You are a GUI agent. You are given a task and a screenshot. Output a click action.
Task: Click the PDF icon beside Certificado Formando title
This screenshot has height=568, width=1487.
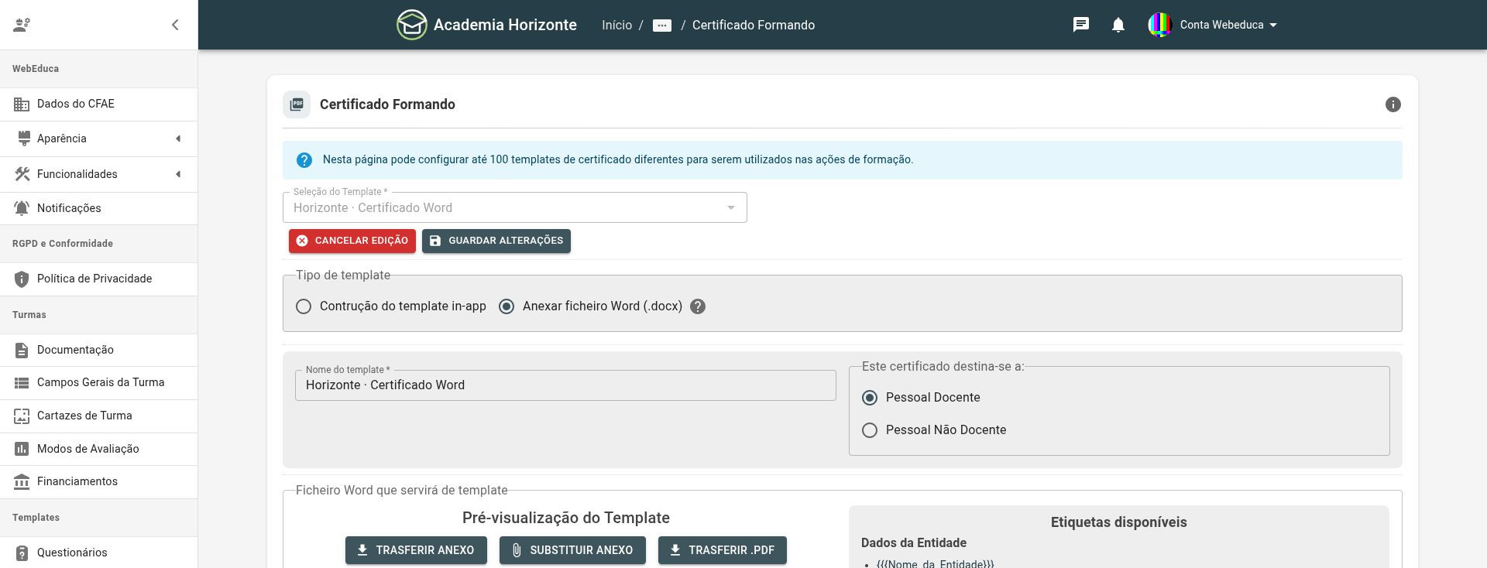(x=297, y=104)
